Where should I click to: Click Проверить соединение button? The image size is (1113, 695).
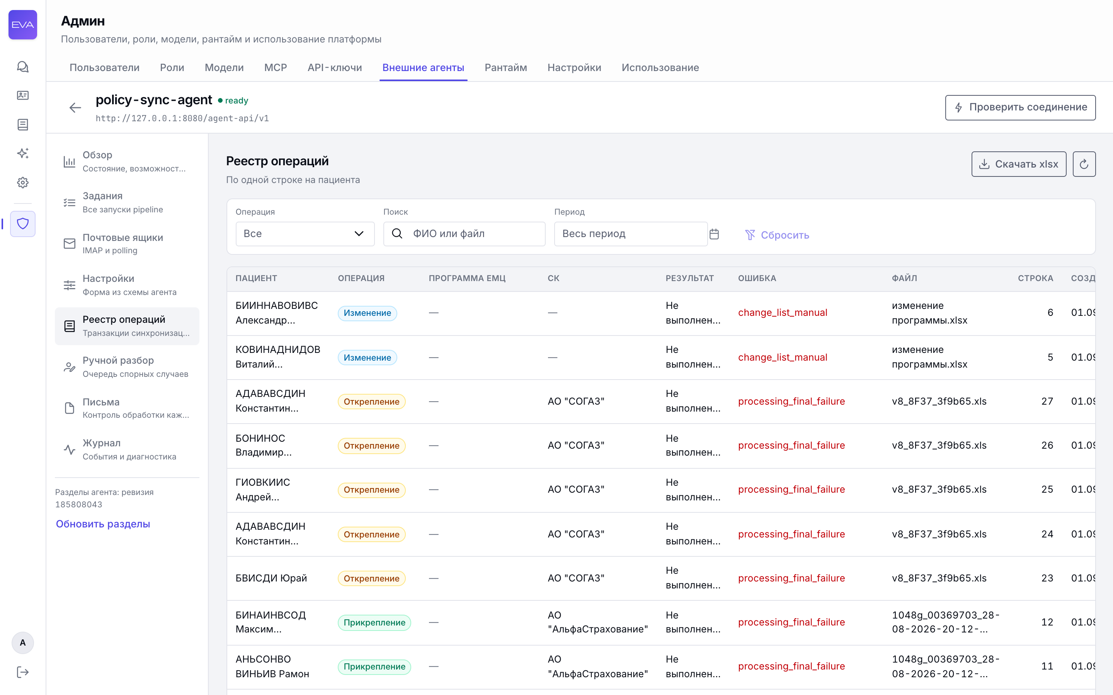(1020, 108)
